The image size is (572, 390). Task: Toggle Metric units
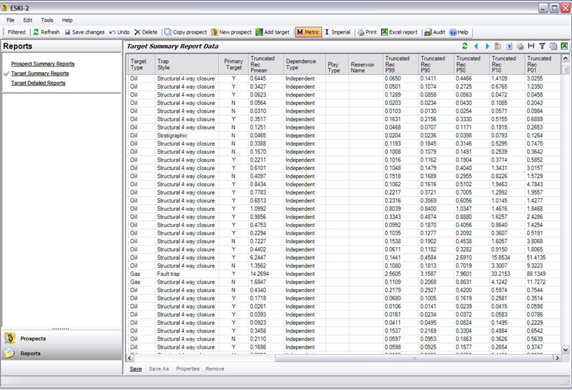pos(307,32)
